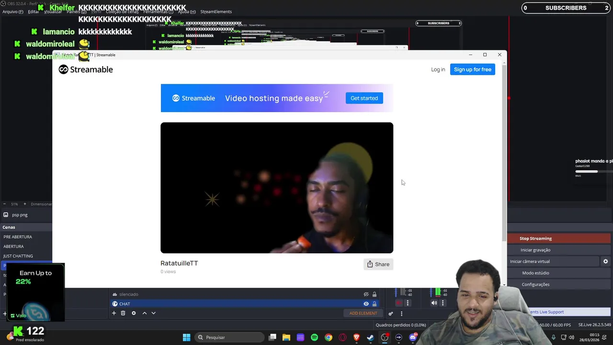This screenshot has width=613, height=345.
Task: Open the StreamElements menu in OBS
Action: tap(216, 11)
